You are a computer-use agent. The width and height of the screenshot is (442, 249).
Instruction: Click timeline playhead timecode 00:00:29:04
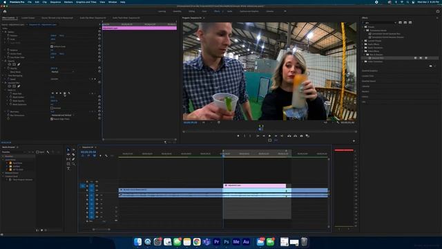[x=88, y=152]
